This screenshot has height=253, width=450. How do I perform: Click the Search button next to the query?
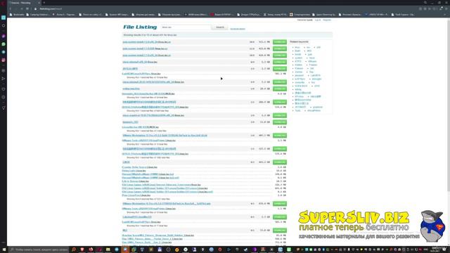coord(220,27)
